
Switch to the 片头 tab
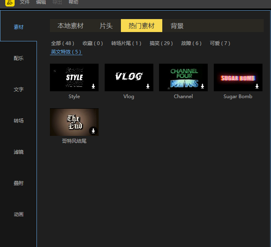(x=106, y=26)
